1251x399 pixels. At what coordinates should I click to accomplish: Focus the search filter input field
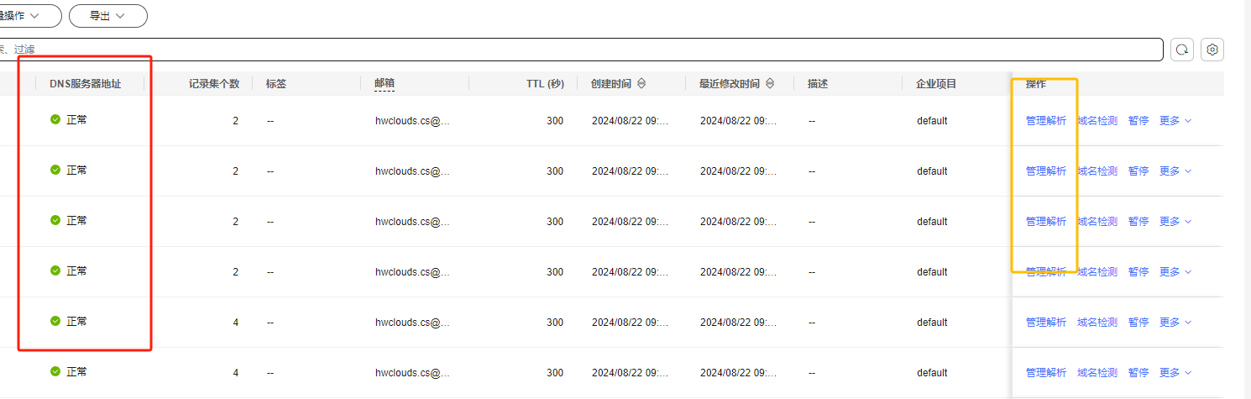click(x=581, y=50)
